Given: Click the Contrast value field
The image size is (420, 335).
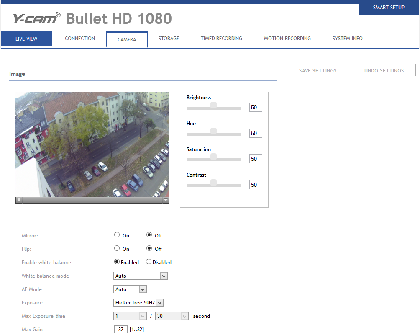Looking at the screenshot, I should pyautogui.click(x=255, y=185).
